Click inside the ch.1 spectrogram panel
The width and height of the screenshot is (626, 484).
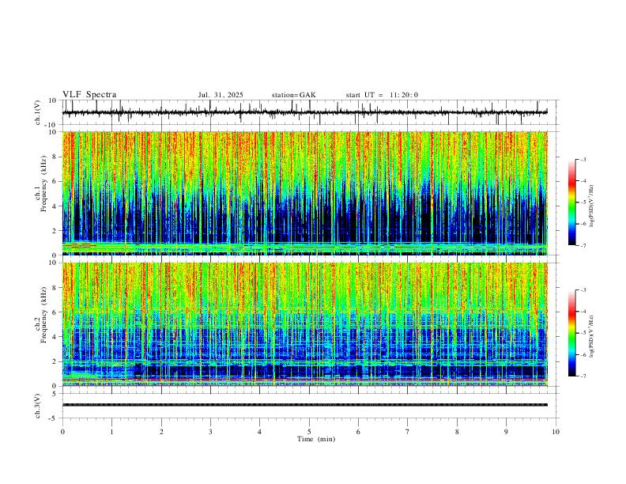click(305, 193)
